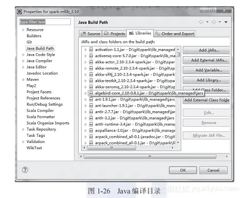Image resolution: width=244 pixels, height=198 pixels.
Task: Open Project Facets page
Action: coord(39,92)
